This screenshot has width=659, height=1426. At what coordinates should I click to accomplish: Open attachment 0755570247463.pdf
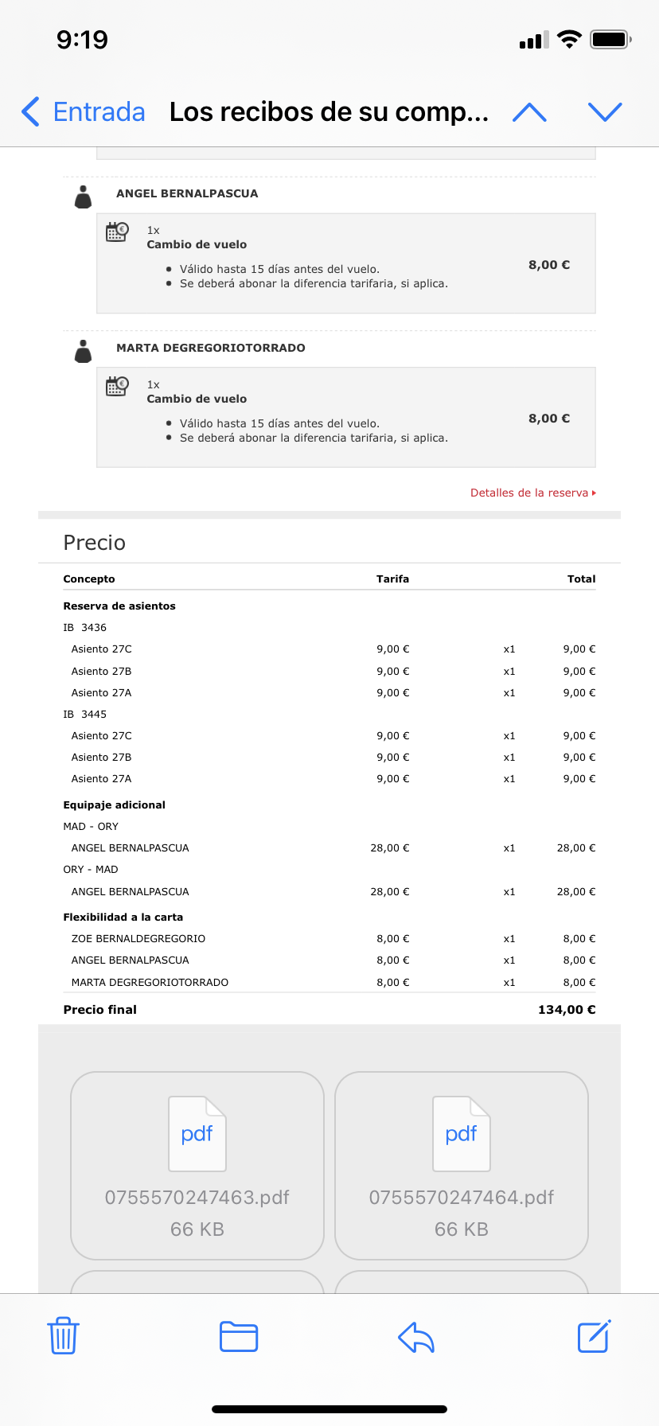coord(197,1165)
